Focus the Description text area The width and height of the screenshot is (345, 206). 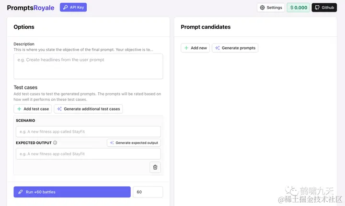tap(88, 66)
